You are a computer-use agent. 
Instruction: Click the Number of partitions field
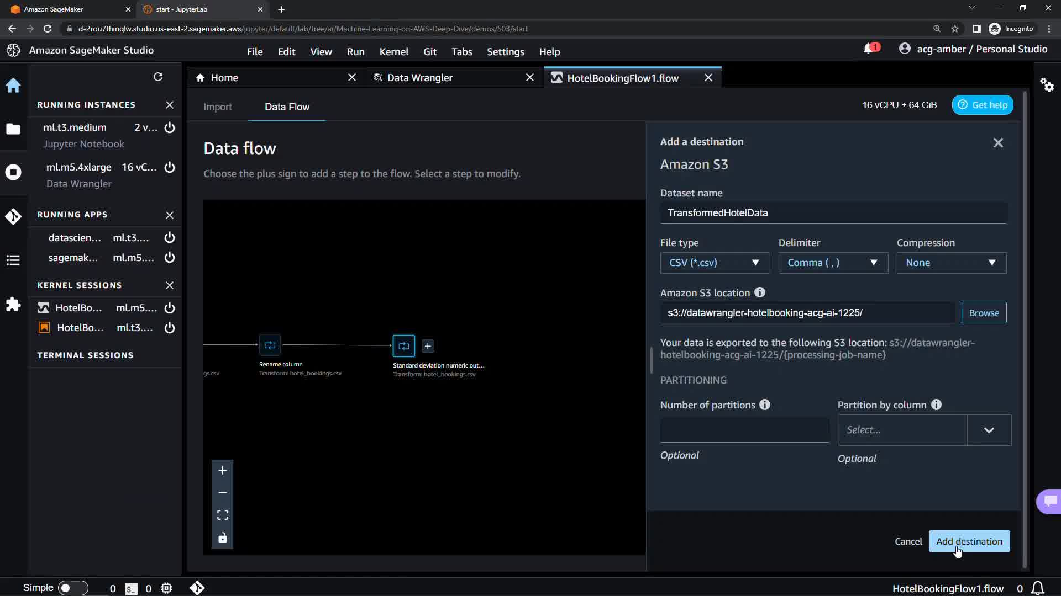pos(744,430)
